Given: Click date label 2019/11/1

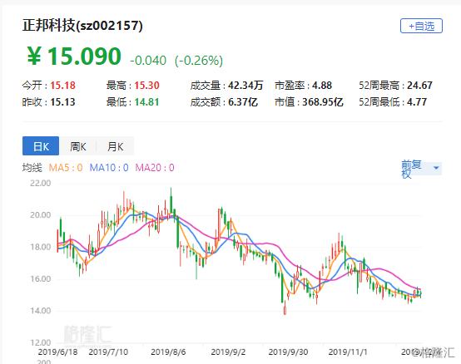Looking at the screenshot, I should [348, 352].
